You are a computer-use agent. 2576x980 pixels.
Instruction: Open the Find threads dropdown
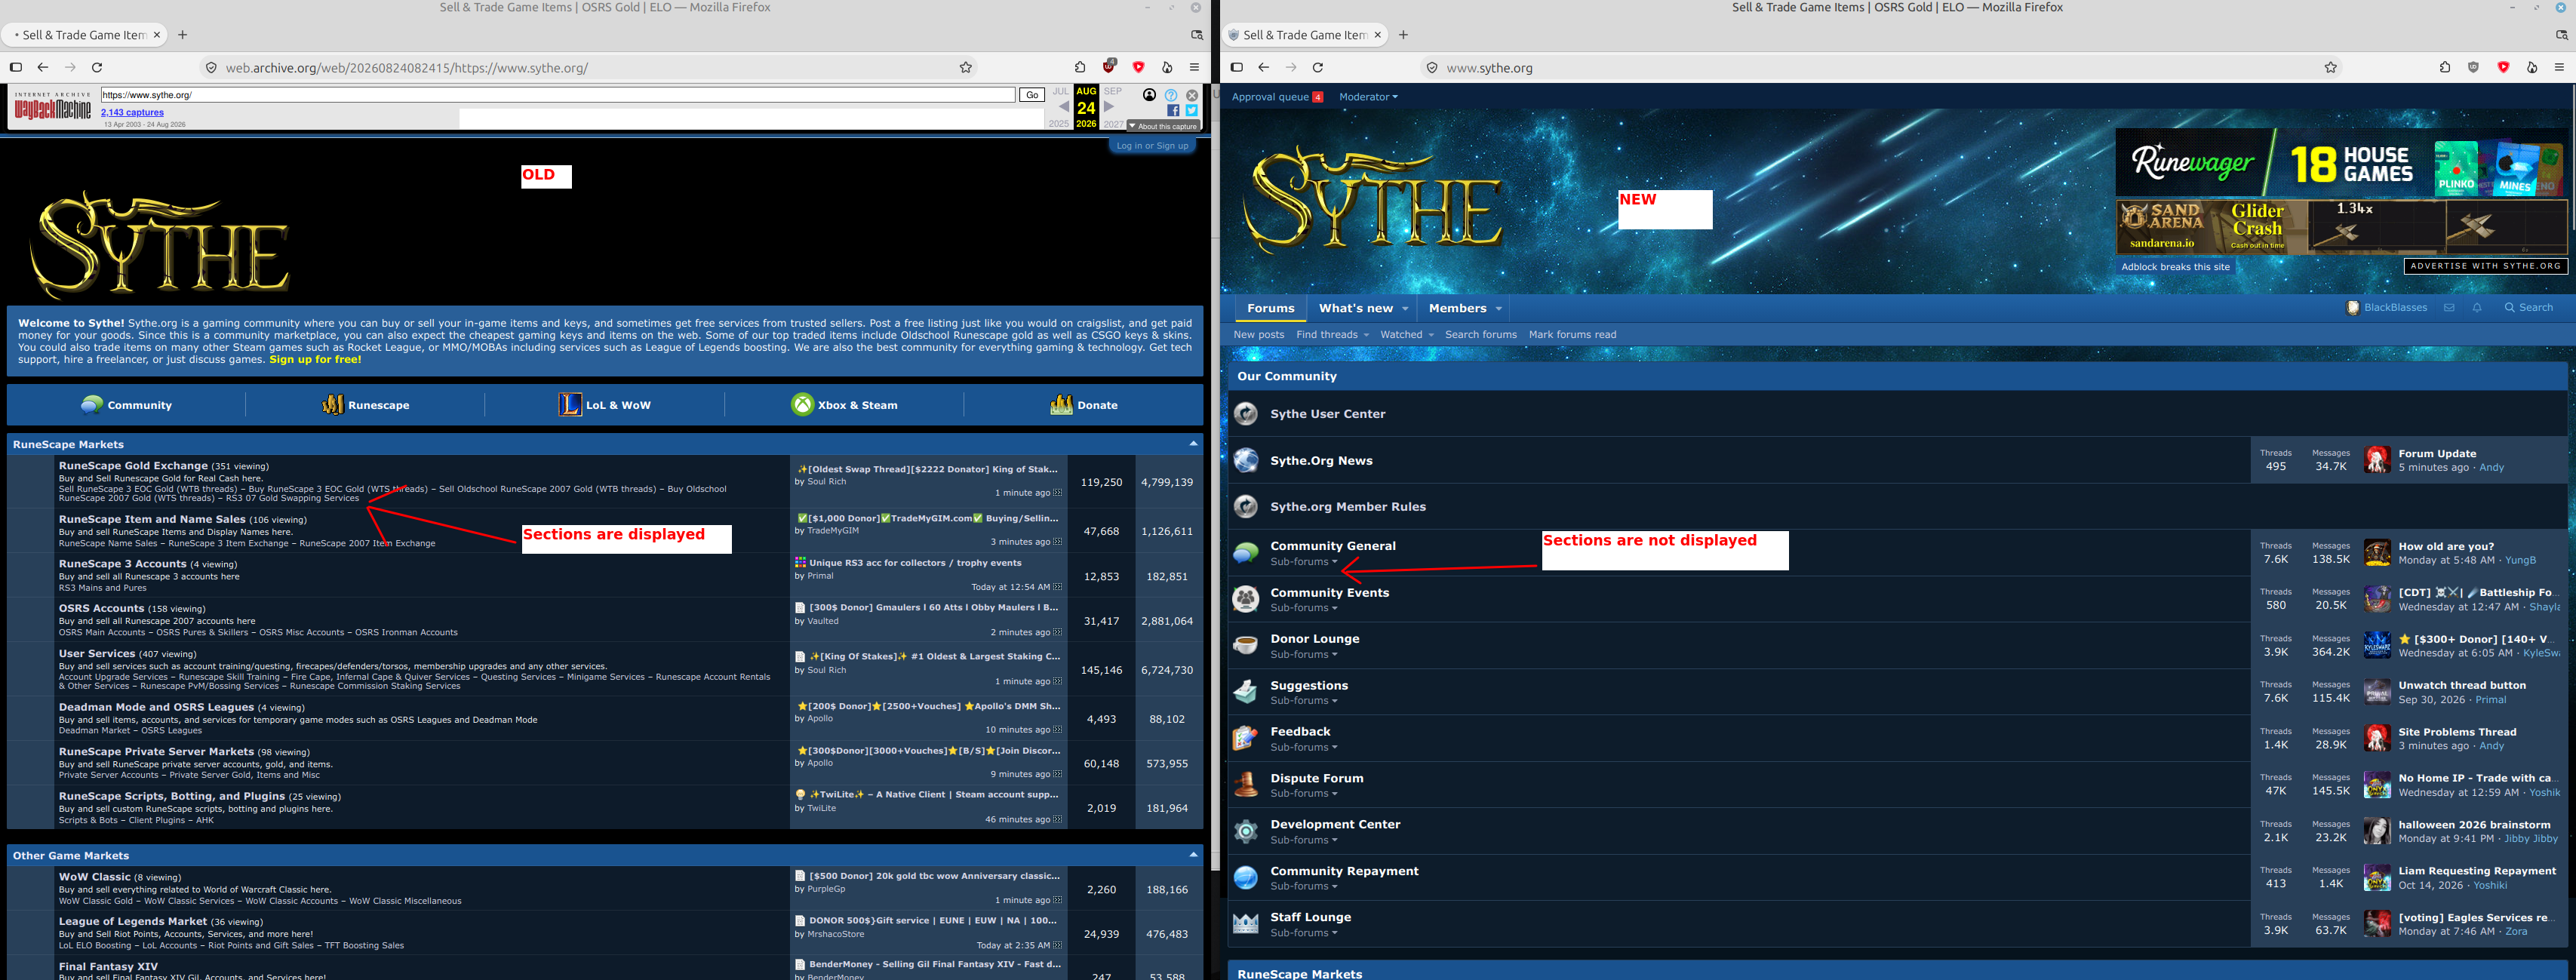[x=1332, y=335]
